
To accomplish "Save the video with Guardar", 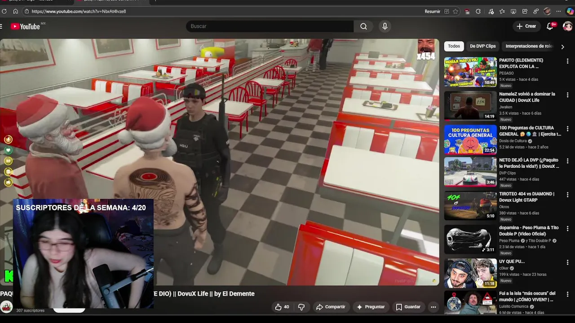I will (408, 307).
